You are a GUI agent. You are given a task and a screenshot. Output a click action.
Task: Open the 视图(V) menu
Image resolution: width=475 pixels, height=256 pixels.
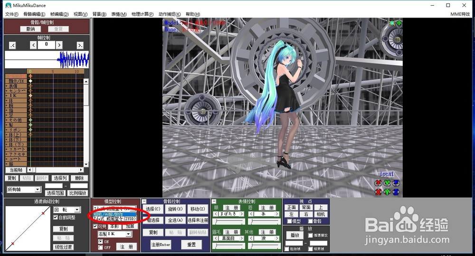click(80, 14)
